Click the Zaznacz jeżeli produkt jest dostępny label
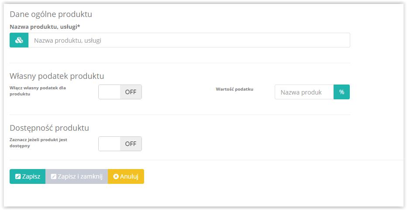 pyautogui.click(x=38, y=142)
